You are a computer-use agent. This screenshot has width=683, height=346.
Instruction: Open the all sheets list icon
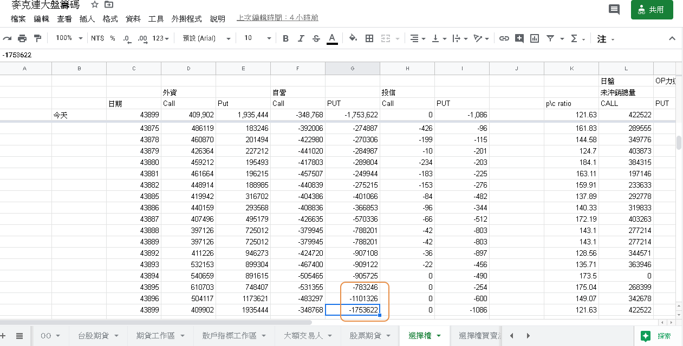pyautogui.click(x=19, y=336)
